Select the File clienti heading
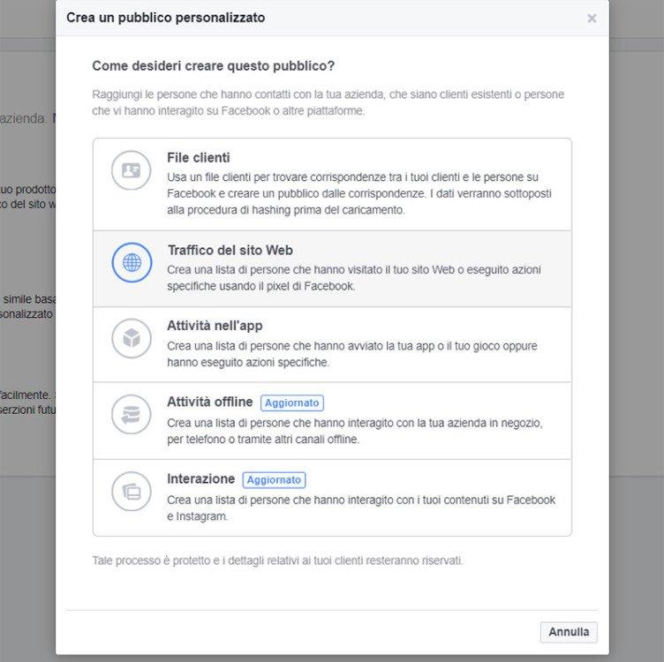Viewport: 664px width, 662px height. coord(198,157)
